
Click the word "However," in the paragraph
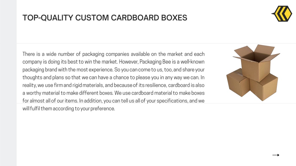(129, 62)
